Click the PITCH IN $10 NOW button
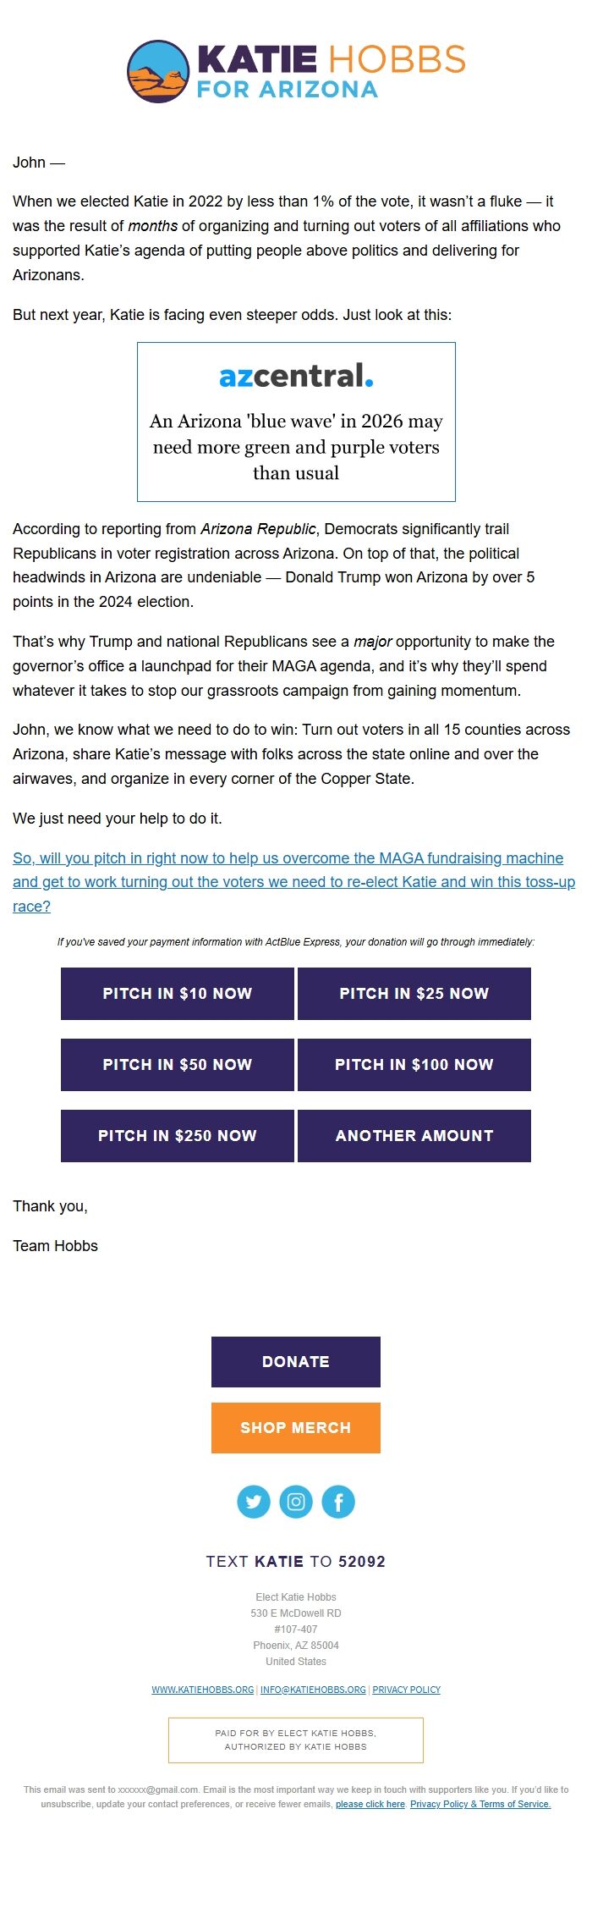Image resolution: width=592 pixels, height=1930 pixels. click(177, 994)
